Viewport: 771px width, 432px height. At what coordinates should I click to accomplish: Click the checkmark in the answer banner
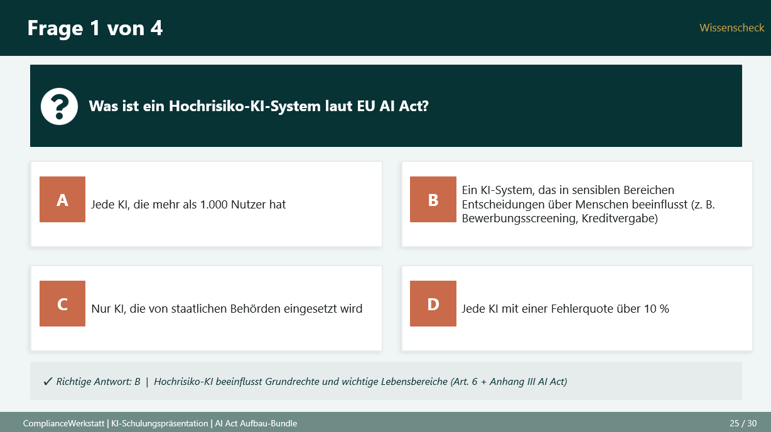pos(45,381)
